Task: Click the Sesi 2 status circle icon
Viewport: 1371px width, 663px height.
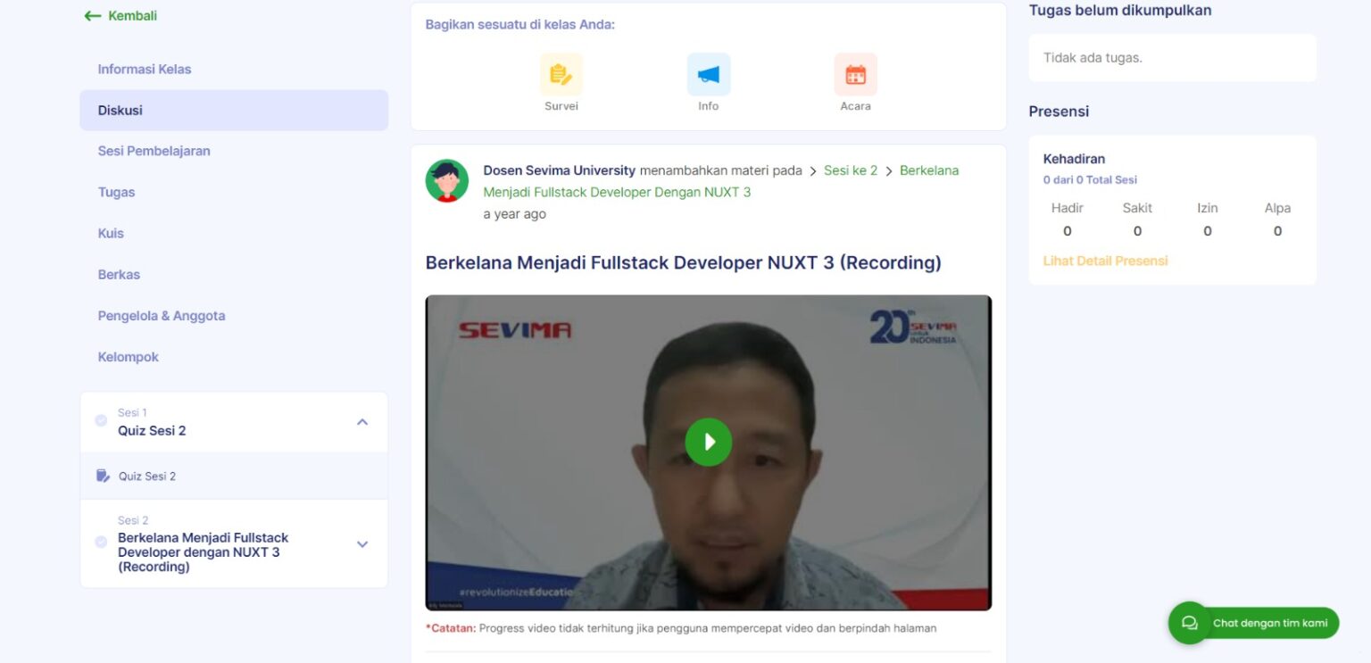Action: (x=101, y=543)
